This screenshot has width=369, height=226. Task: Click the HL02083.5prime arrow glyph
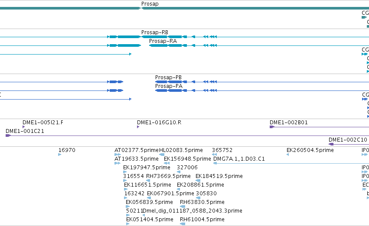[x=162, y=155]
